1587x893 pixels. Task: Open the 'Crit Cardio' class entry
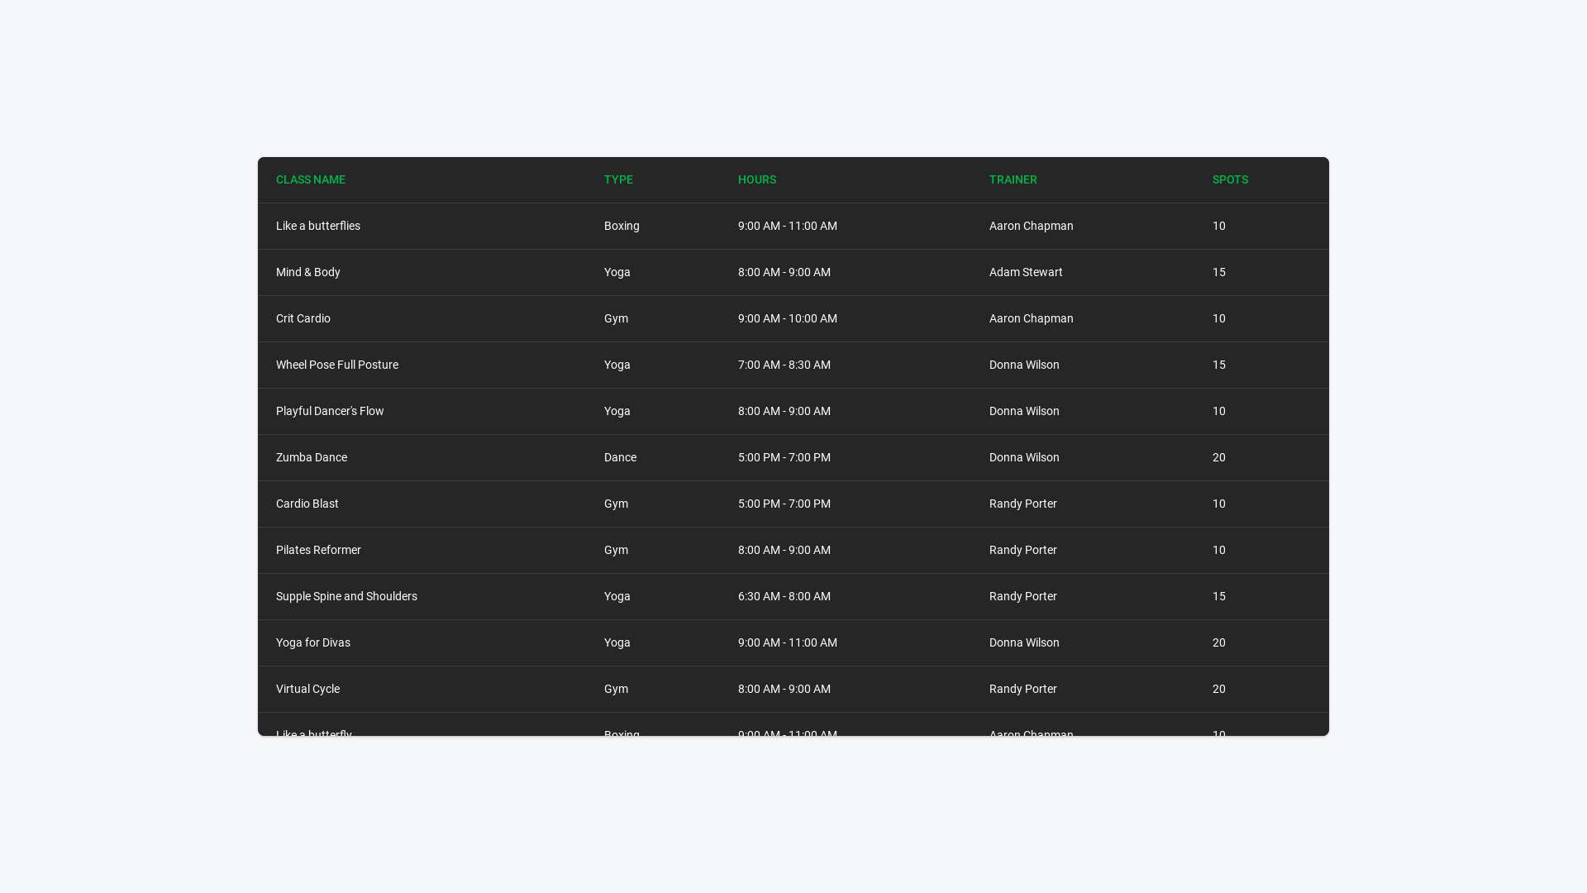click(x=303, y=318)
